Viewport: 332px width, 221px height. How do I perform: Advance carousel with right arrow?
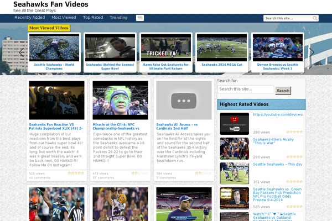click(x=312, y=52)
